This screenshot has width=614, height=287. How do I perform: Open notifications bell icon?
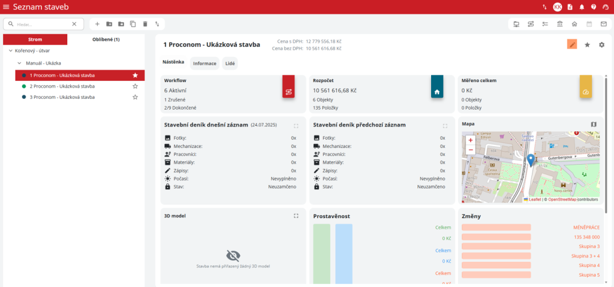(x=582, y=7)
